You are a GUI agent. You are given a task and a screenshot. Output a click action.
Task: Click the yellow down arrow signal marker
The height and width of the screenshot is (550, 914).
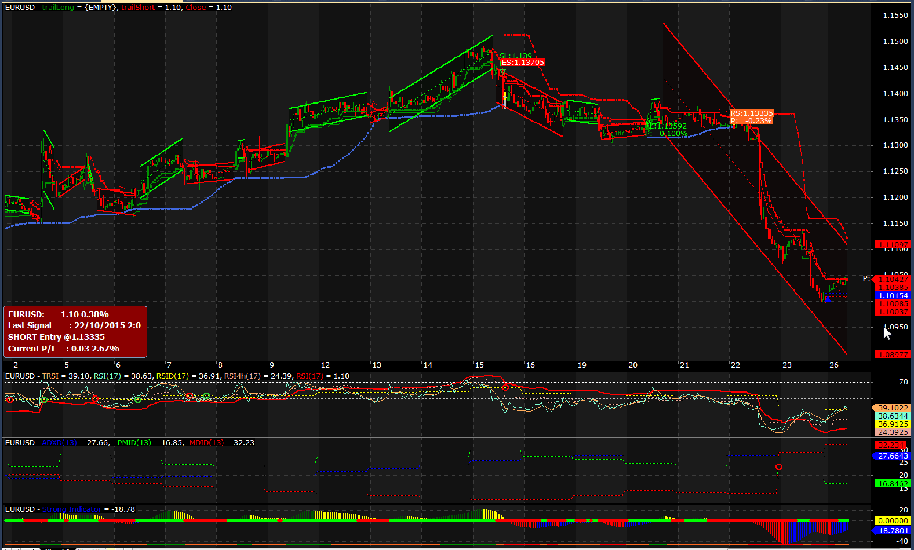pyautogui.click(x=505, y=97)
